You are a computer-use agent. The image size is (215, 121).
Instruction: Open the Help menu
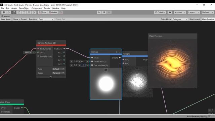(x=63, y=8)
